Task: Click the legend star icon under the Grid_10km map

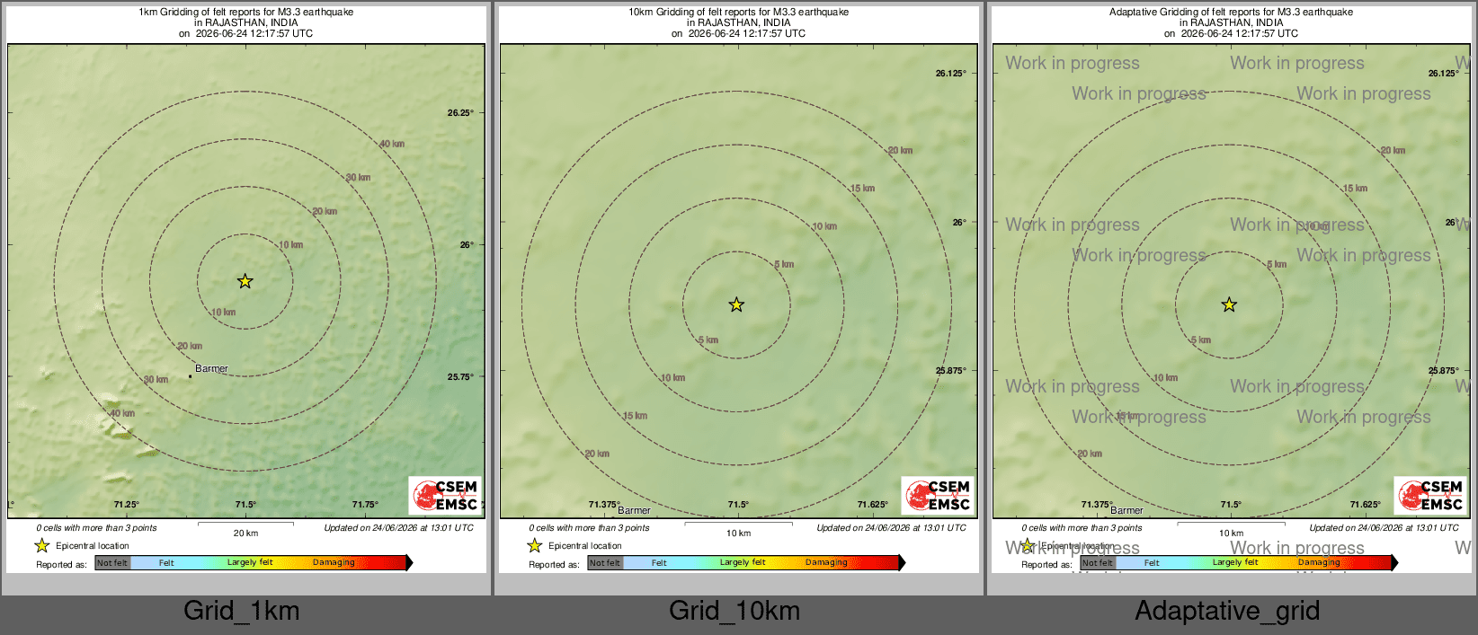Action: tap(534, 545)
